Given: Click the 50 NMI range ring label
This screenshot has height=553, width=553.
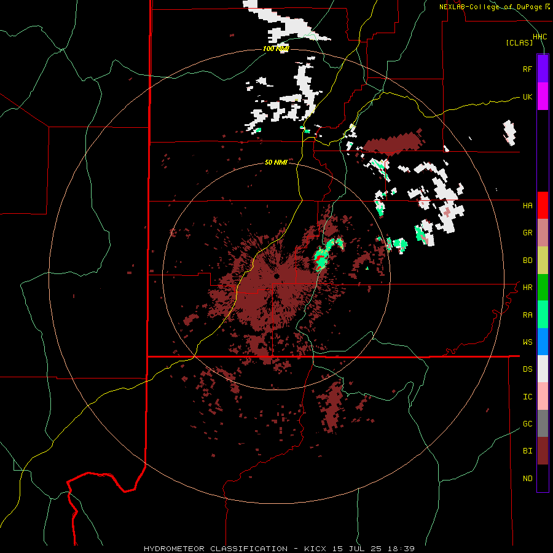Looking at the screenshot, I should 276,163.
